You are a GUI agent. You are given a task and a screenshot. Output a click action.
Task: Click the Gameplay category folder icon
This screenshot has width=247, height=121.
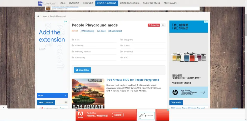[73, 58]
